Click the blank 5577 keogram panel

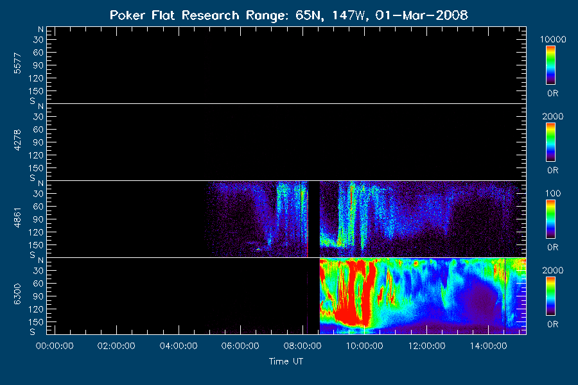click(286, 65)
